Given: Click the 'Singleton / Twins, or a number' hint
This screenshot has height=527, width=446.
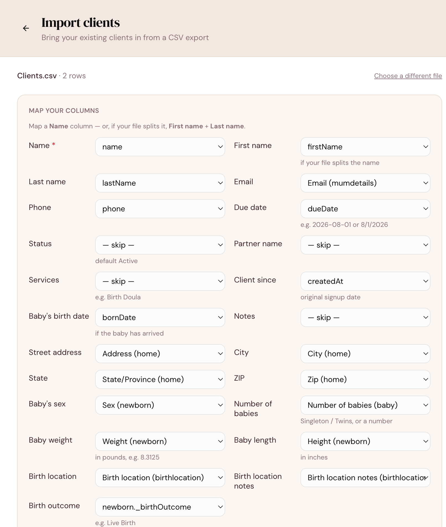Looking at the screenshot, I should (346, 421).
